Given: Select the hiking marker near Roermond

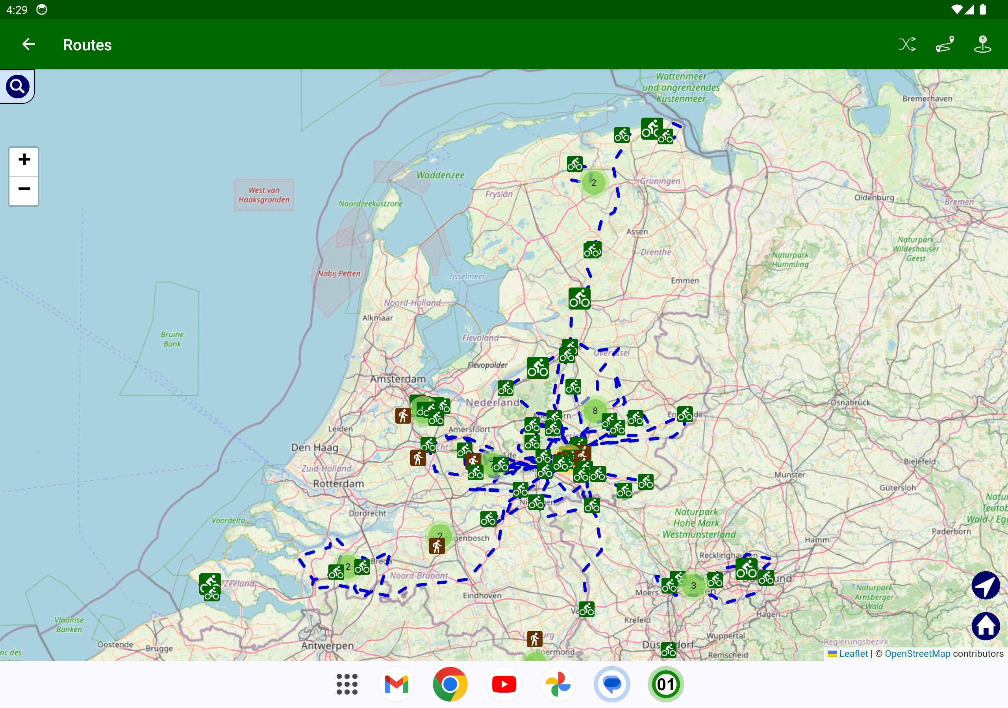Looking at the screenshot, I should (534, 639).
